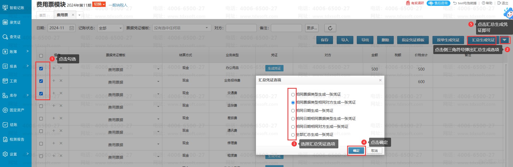Open the 票据凭证模板 dropdown
The width and height of the screenshot is (513, 167).
point(206,28)
